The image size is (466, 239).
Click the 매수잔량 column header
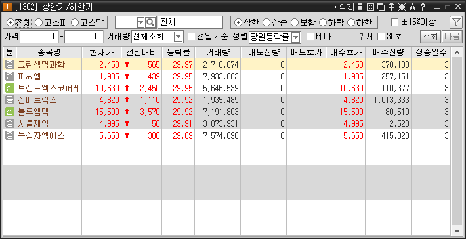coord(389,53)
